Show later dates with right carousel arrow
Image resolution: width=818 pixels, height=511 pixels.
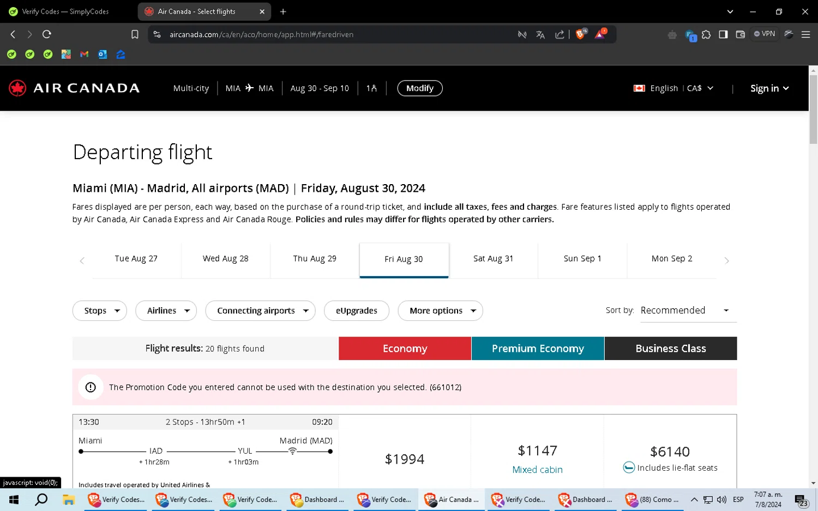click(726, 261)
